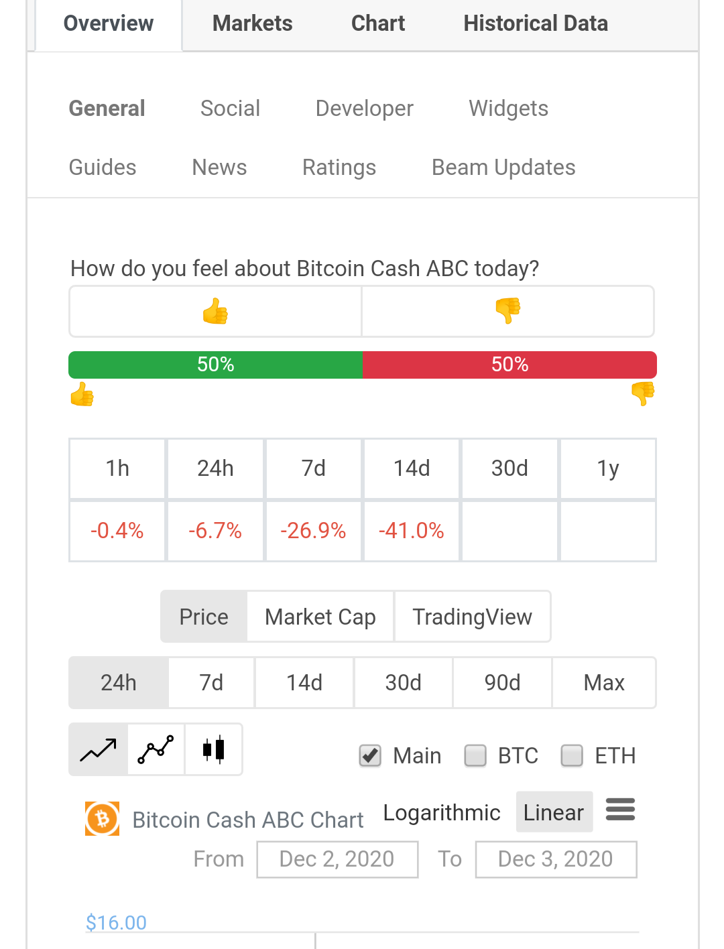
Task: Vote thumbs down for Bitcoin Cash ABC
Action: click(507, 312)
